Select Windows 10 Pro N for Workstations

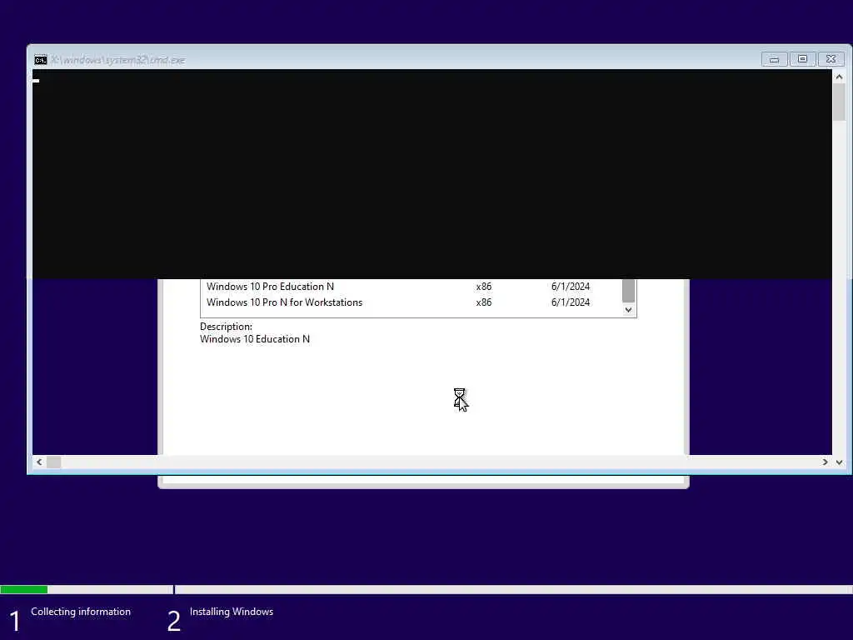coord(412,302)
